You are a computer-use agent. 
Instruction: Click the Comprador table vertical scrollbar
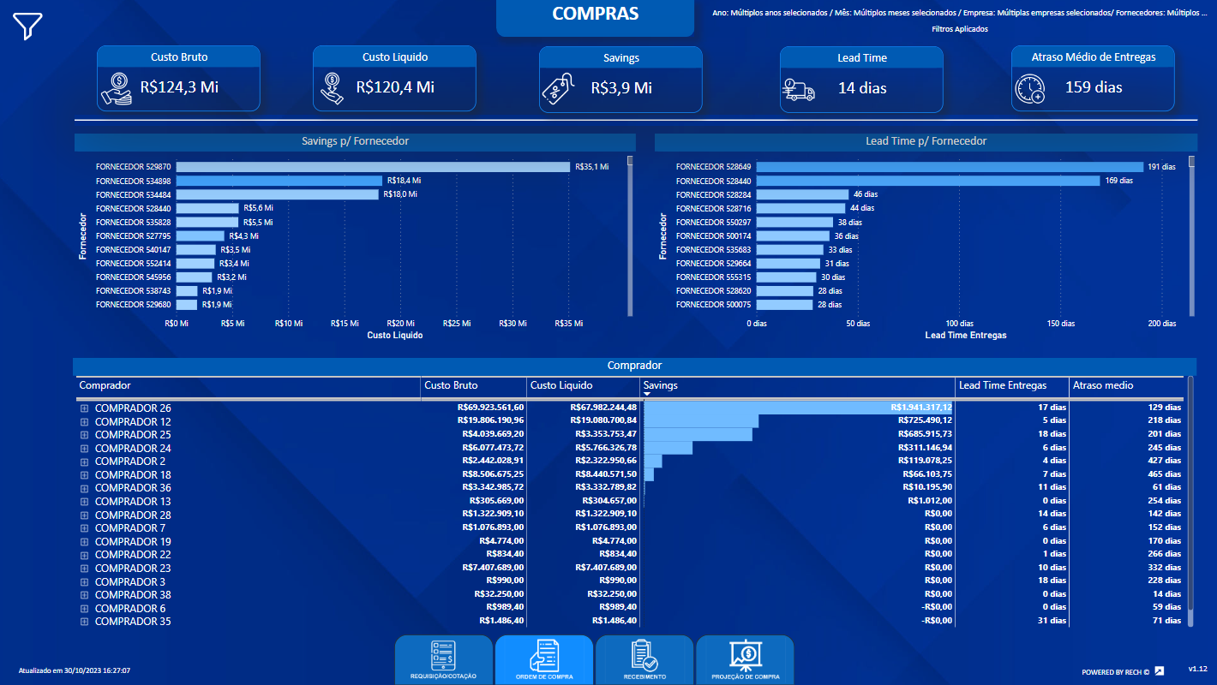point(1190,500)
